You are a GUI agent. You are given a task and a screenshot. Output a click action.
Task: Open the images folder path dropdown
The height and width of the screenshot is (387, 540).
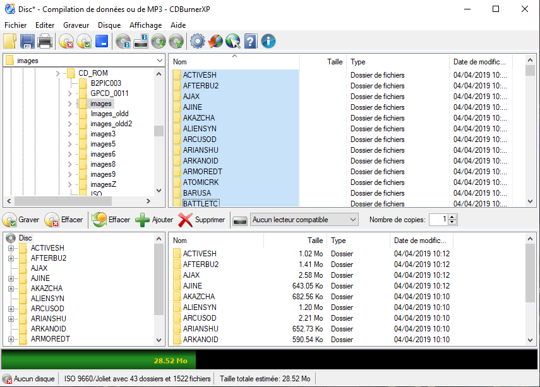point(159,61)
